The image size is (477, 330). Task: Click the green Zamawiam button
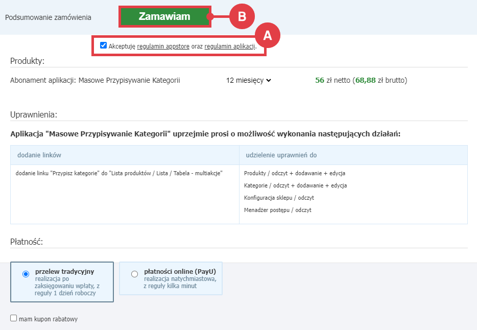tap(164, 17)
